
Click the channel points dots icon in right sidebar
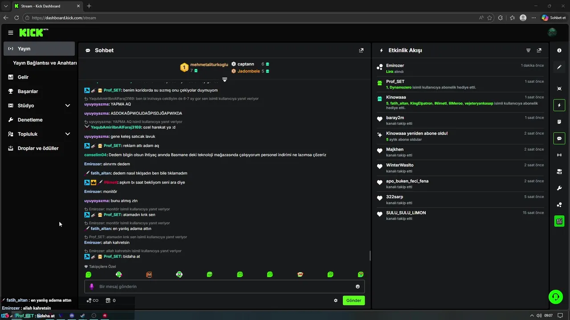coord(559,204)
